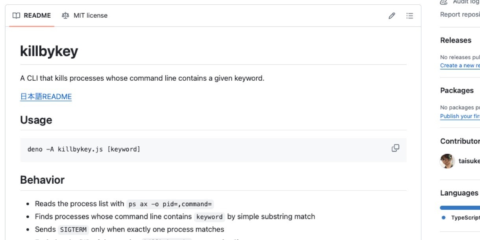480x240 pixels.
Task: Click the contributor avatar image
Action: click(447, 161)
